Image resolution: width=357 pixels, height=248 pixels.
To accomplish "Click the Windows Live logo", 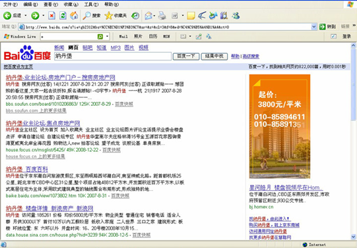I will point(7,37).
